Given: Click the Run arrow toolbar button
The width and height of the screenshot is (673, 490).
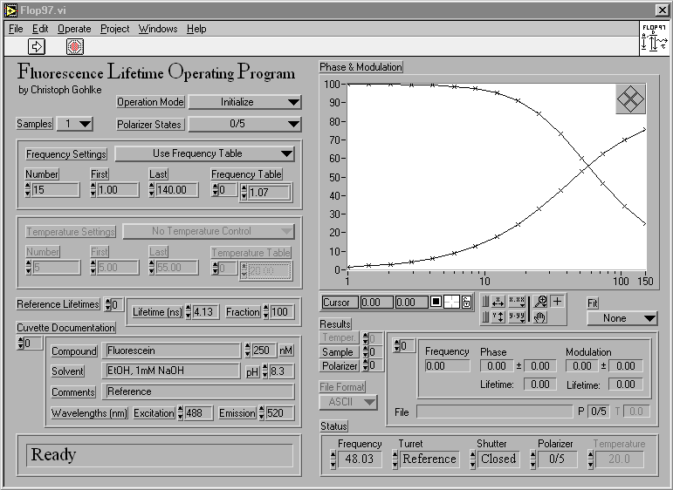Looking at the screenshot, I should (37, 46).
